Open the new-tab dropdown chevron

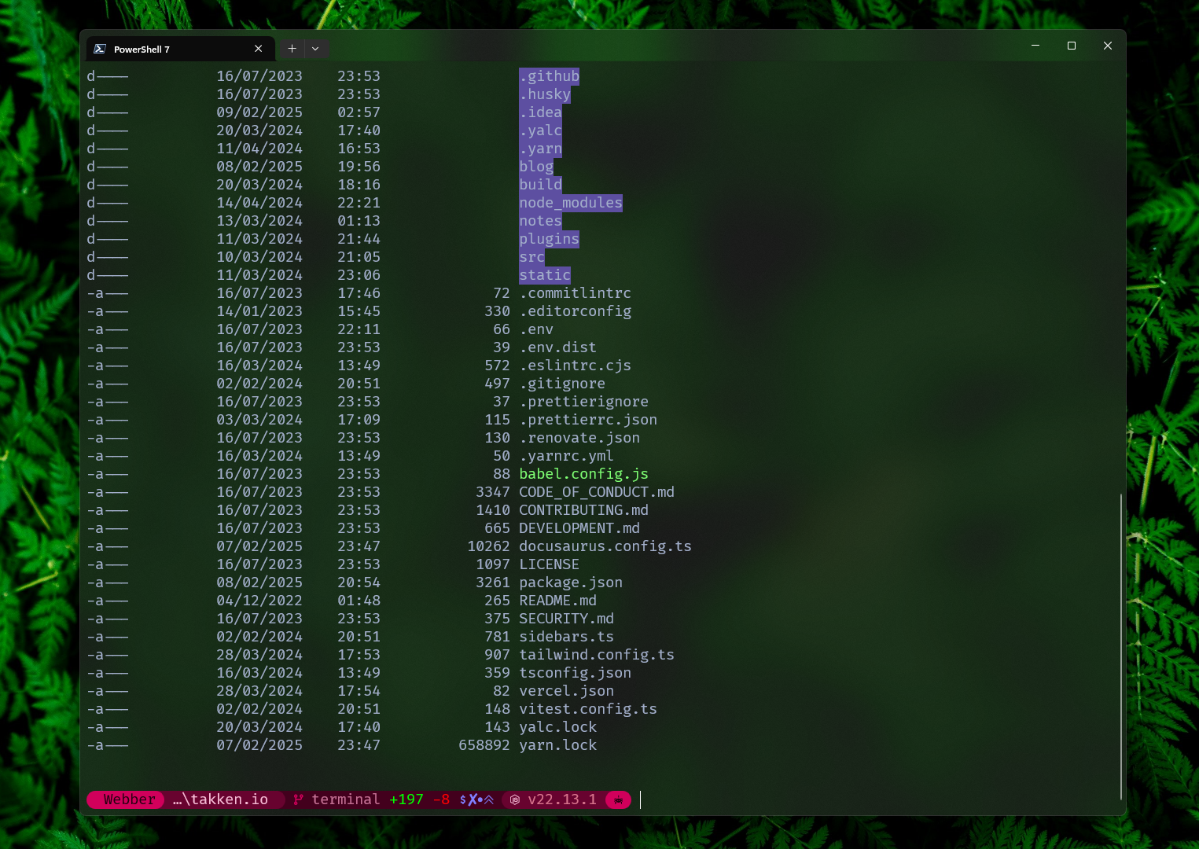tap(316, 48)
